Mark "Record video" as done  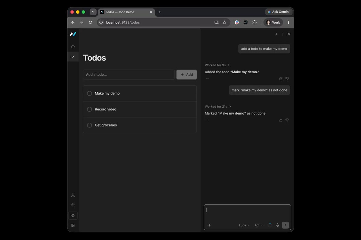[x=89, y=109]
